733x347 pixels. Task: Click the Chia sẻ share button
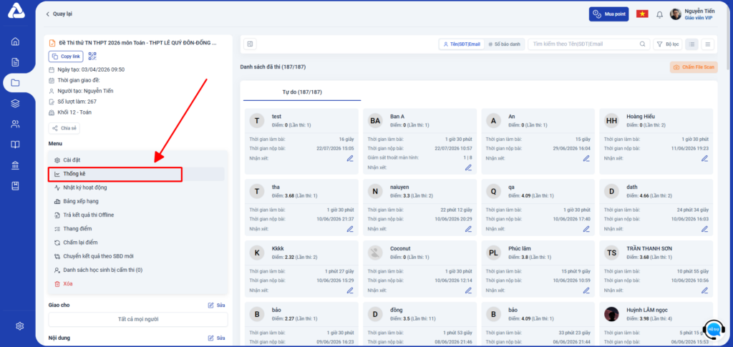point(64,128)
